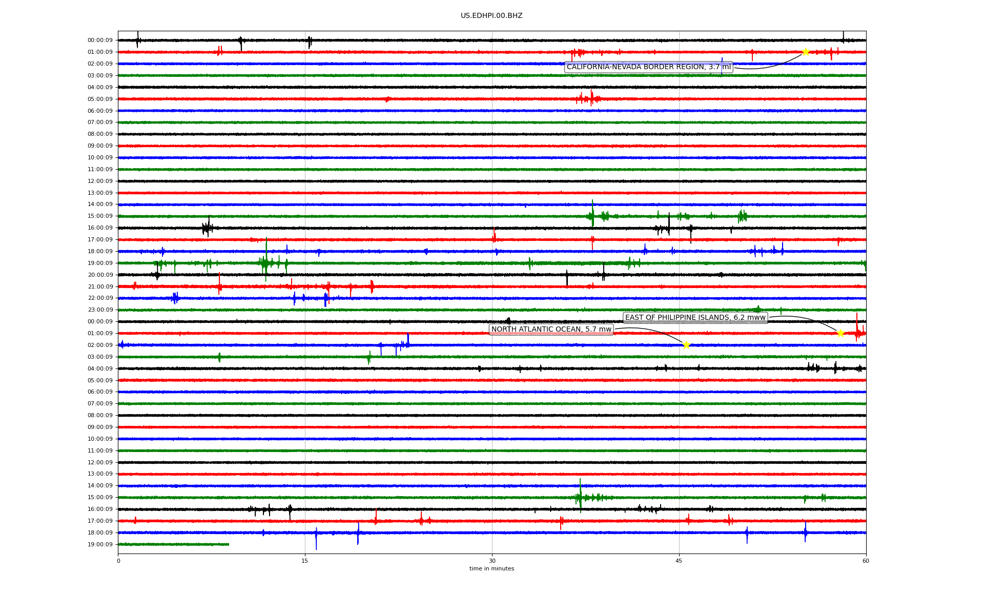Click the x-axis tick label 30
984x615 pixels.
(x=492, y=561)
